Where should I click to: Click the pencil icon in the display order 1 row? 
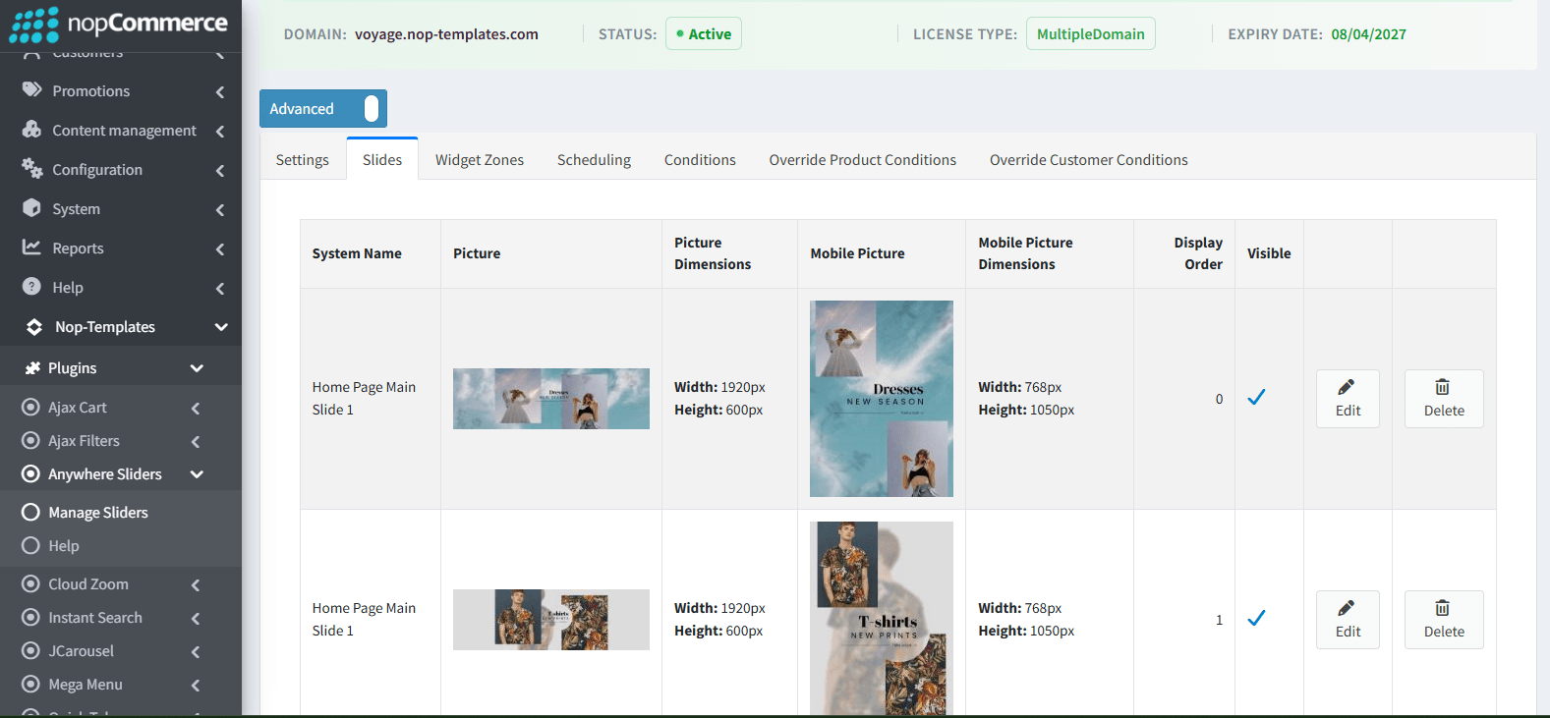pos(1347,608)
